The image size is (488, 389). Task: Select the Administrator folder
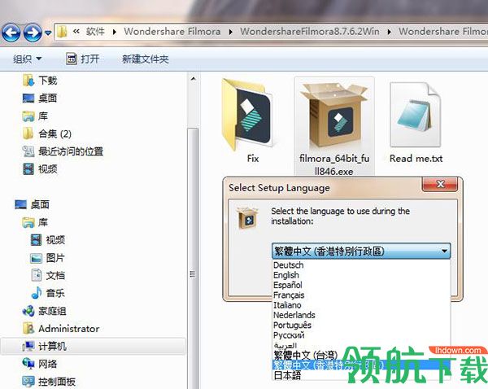61,329
